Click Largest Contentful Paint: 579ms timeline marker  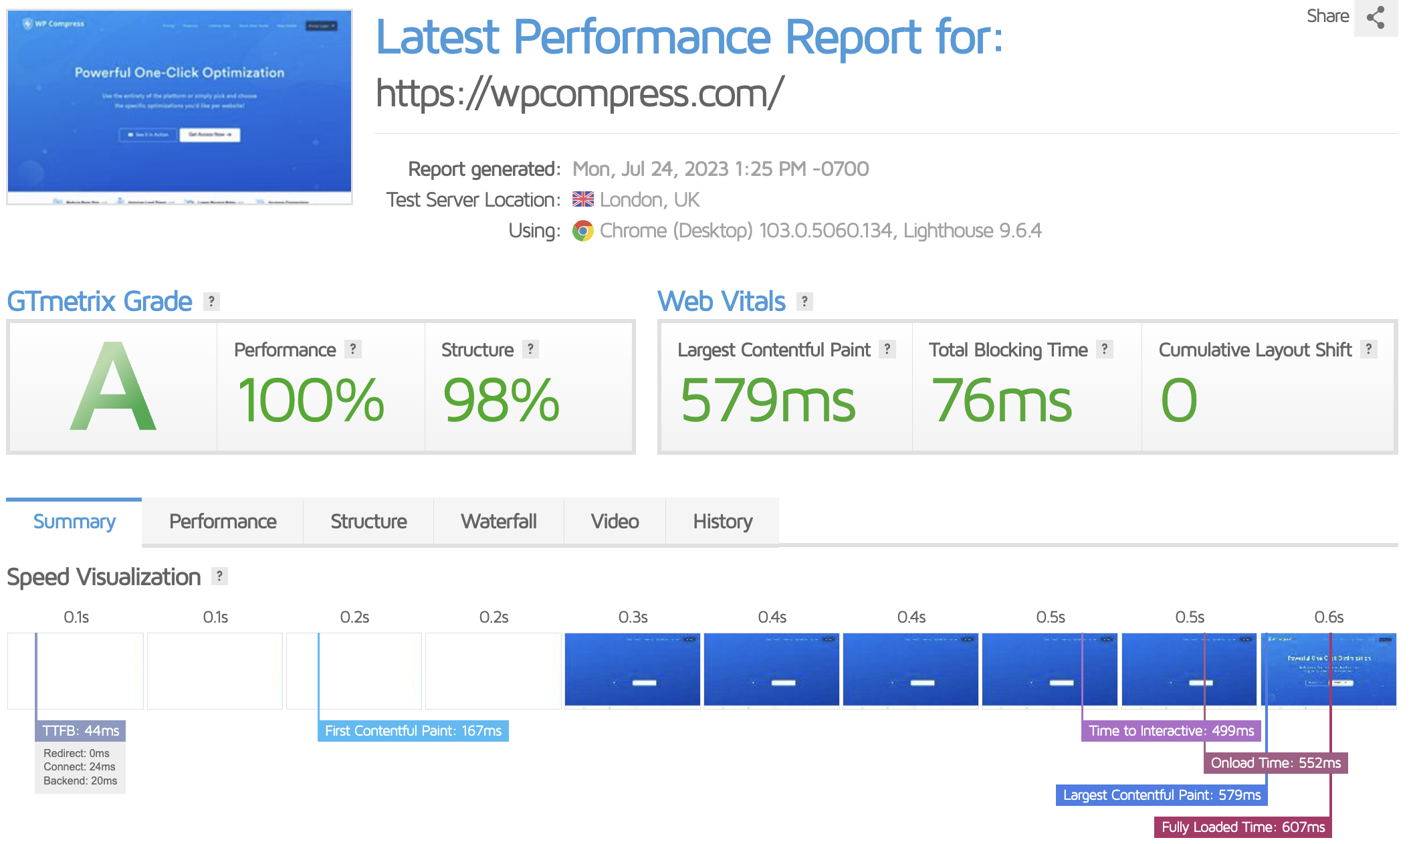tap(1162, 795)
